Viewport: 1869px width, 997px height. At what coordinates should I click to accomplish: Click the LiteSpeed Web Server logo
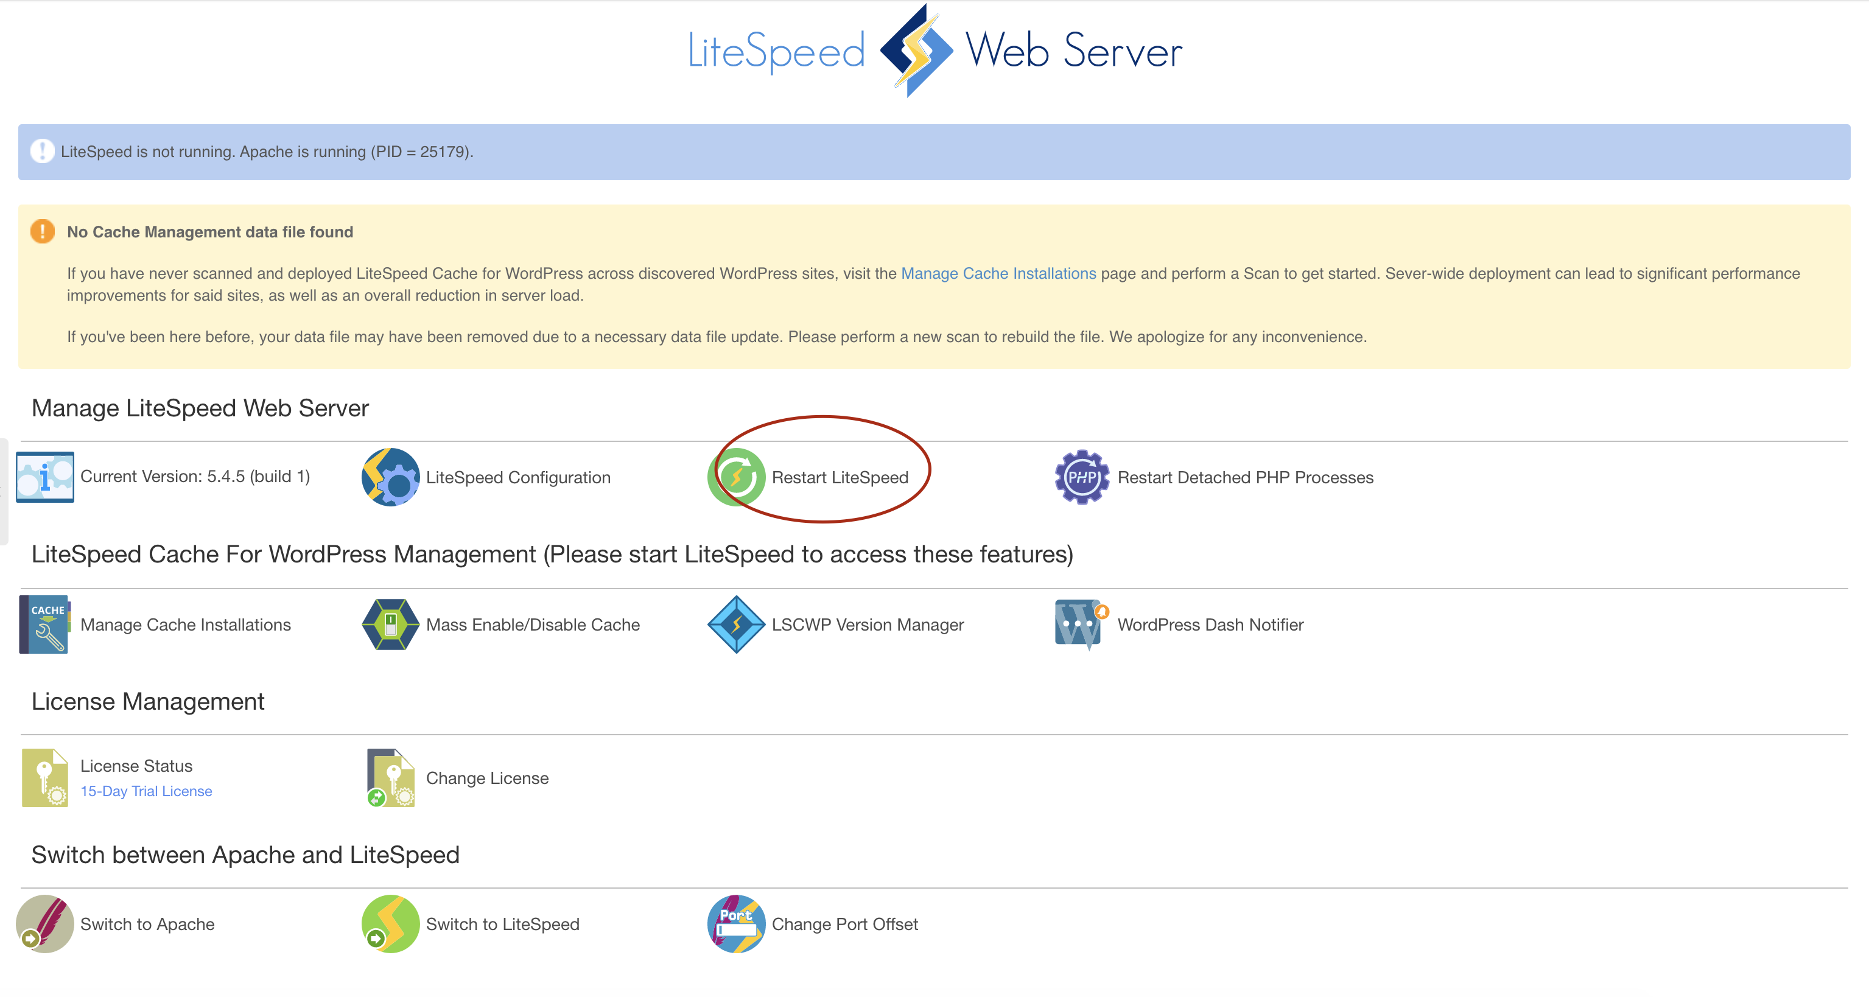point(934,51)
